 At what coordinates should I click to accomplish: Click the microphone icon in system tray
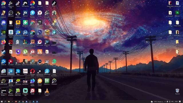(167, 102)
